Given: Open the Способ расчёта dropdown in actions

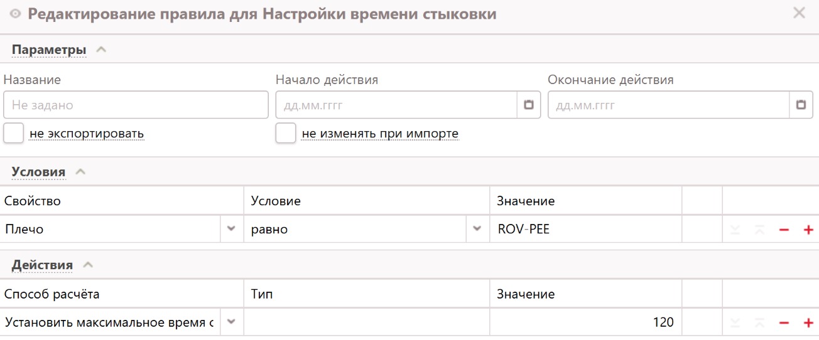Looking at the screenshot, I should (x=231, y=322).
